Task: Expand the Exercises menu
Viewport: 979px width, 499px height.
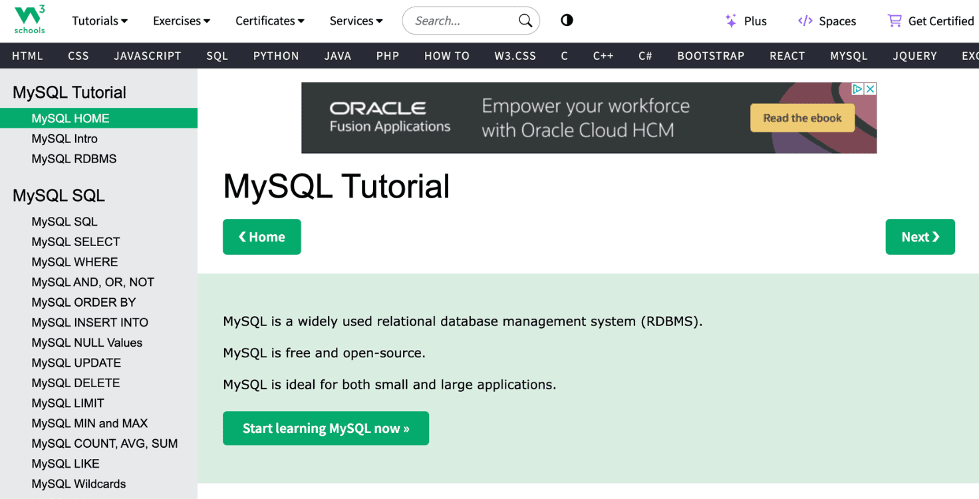Action: tap(181, 21)
